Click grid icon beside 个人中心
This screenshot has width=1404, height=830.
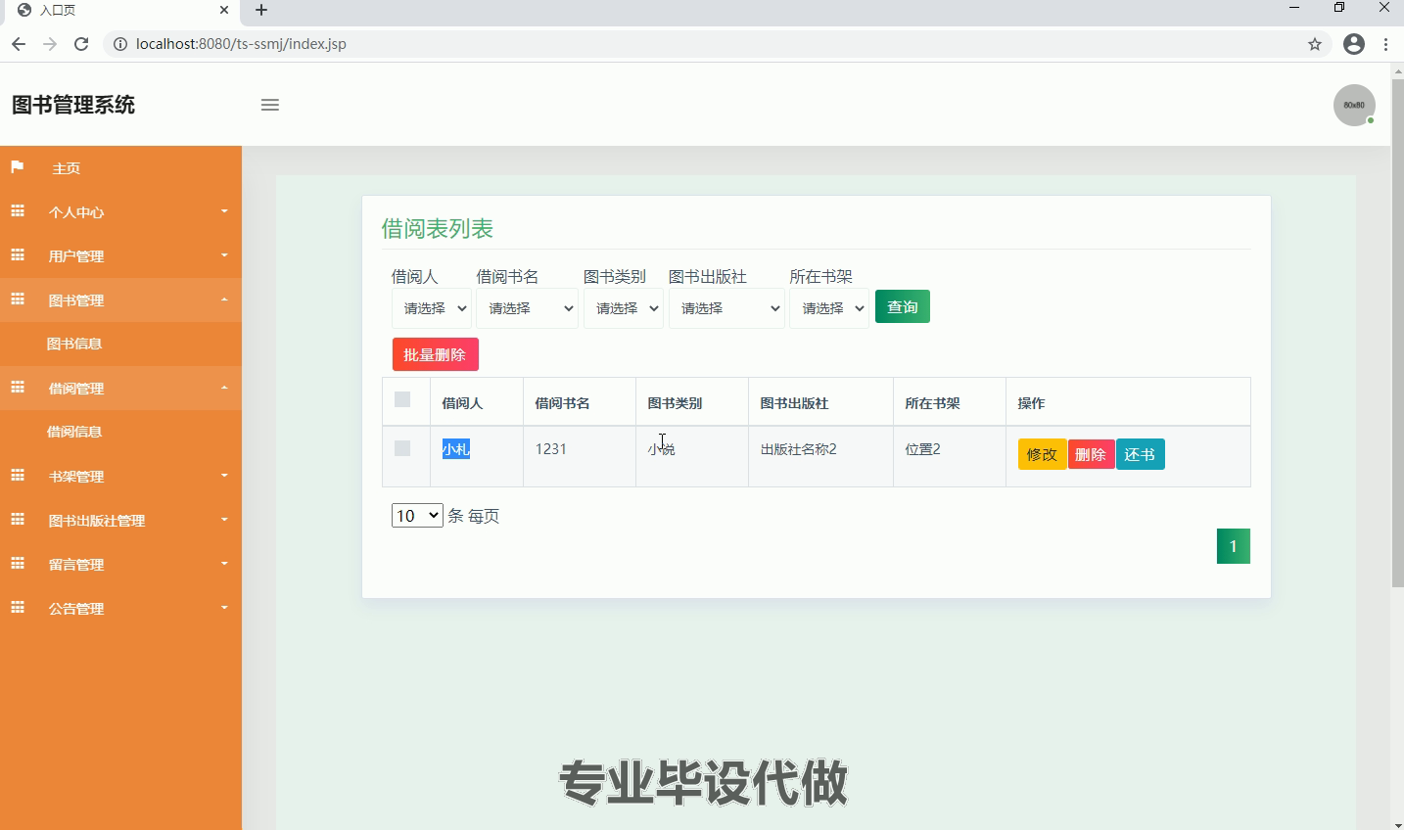point(18,211)
